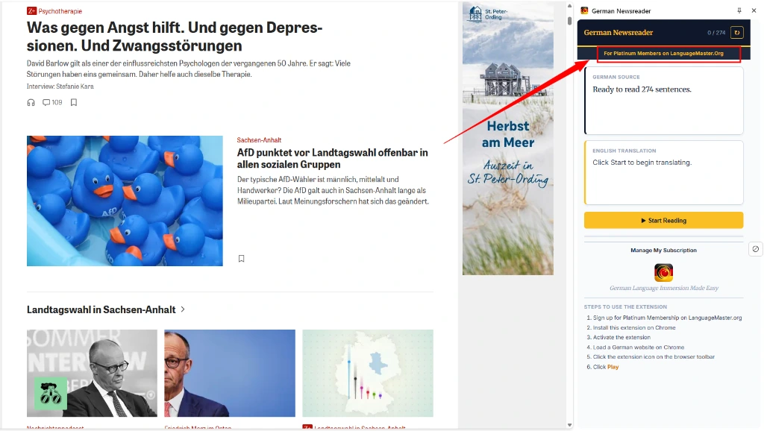Click the orange Play word in step 6
The height and width of the screenshot is (431, 764).
[613, 367]
